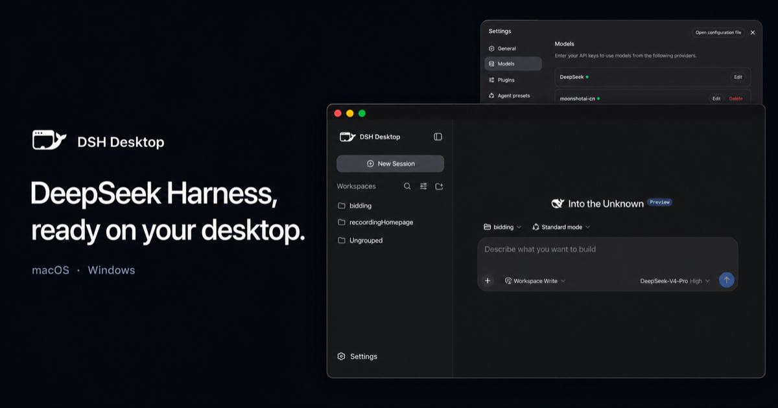Click the large DSH Desktop logo on banner
778x408 pixels.
coord(49,141)
